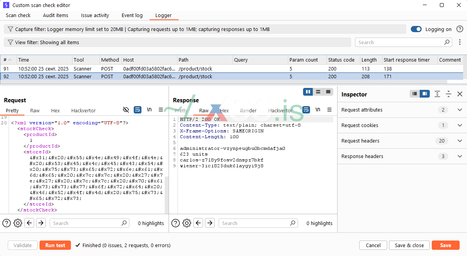Click Save & close button
Screen dimensions: 467x256
pos(409,245)
